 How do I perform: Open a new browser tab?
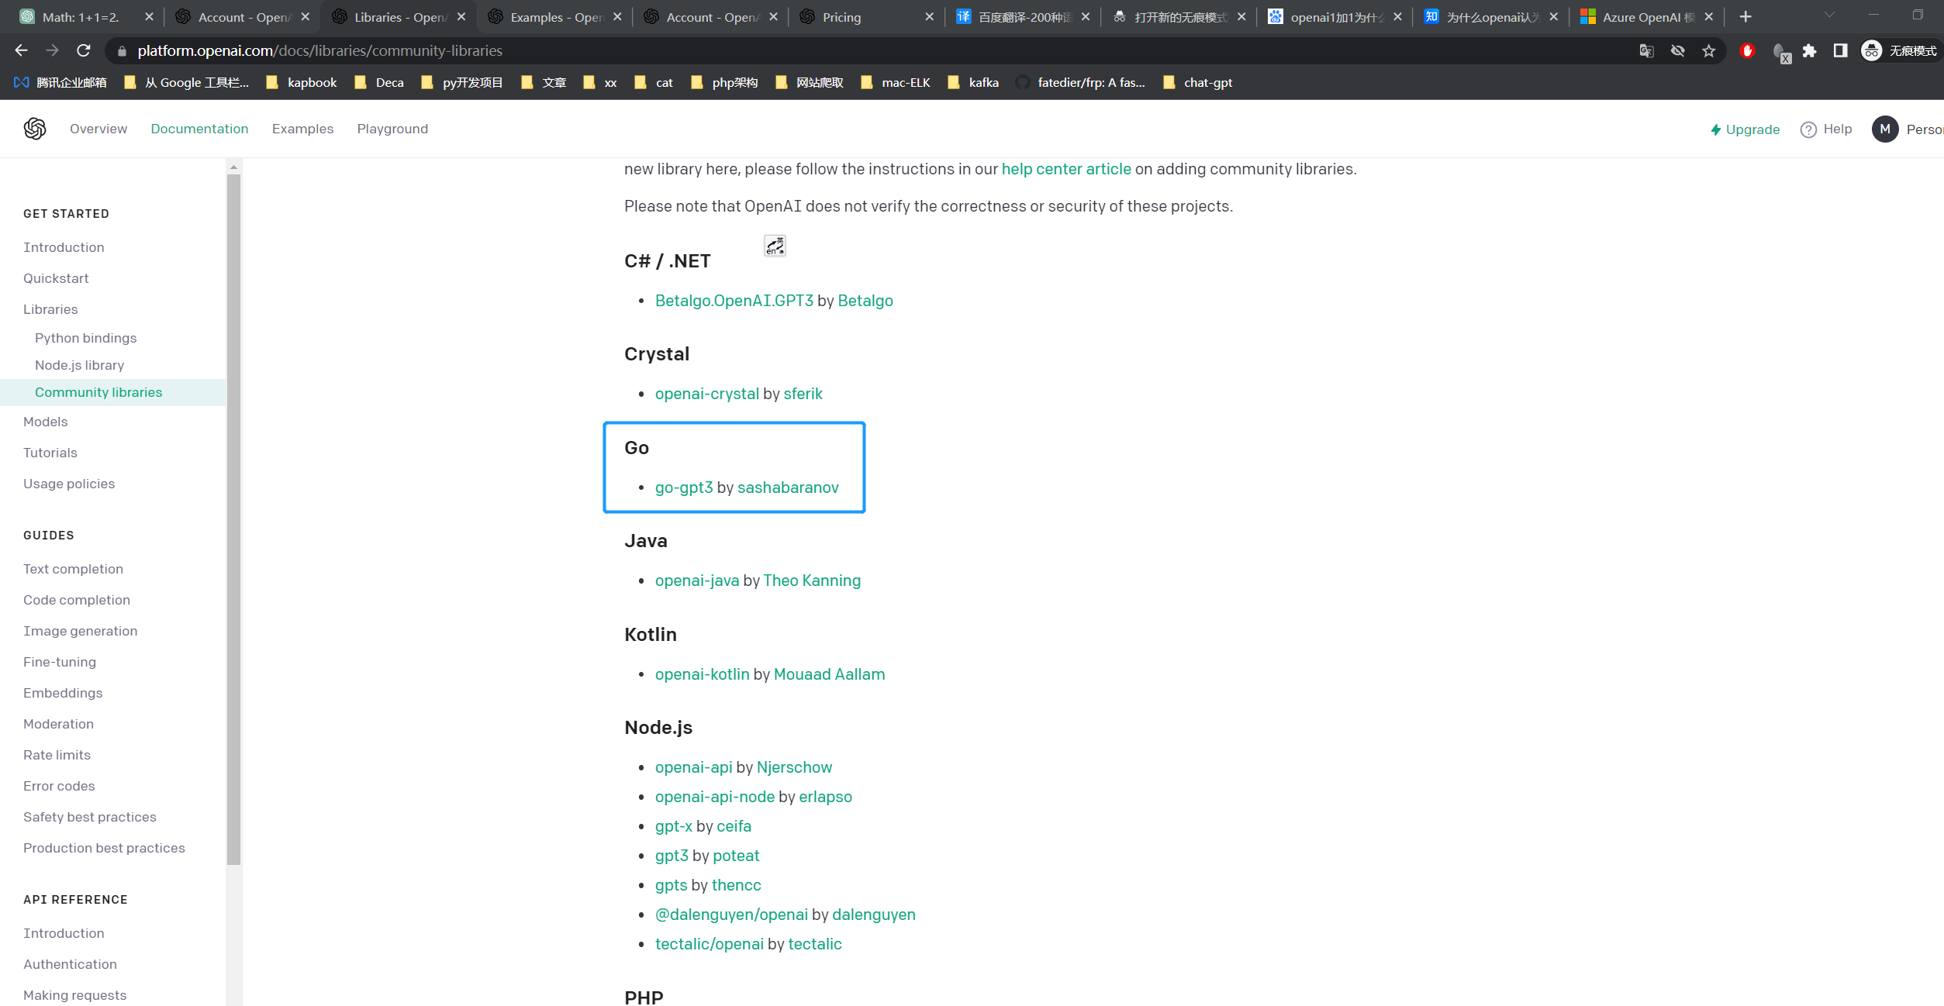1745,17
